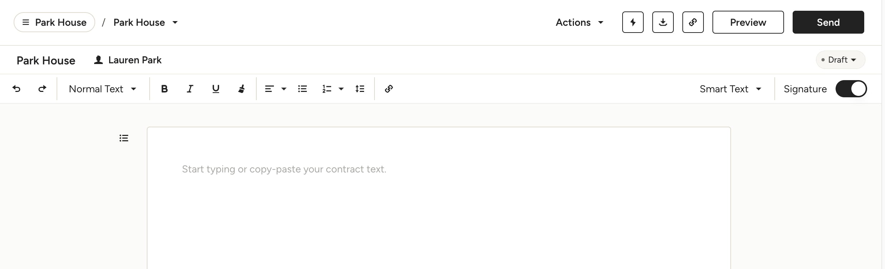Open the Actions menu
Screen dimensions: 885x269
[x=579, y=22]
